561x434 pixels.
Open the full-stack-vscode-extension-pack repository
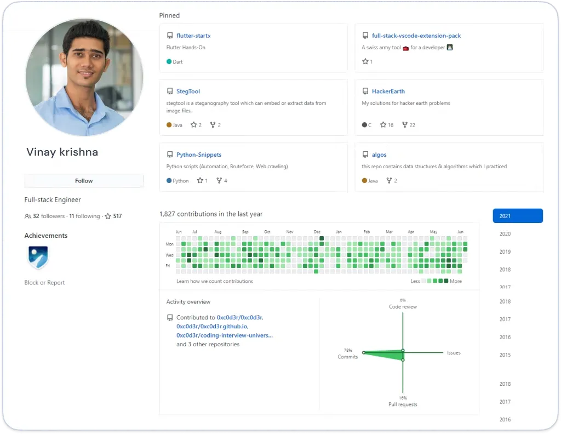[416, 36]
